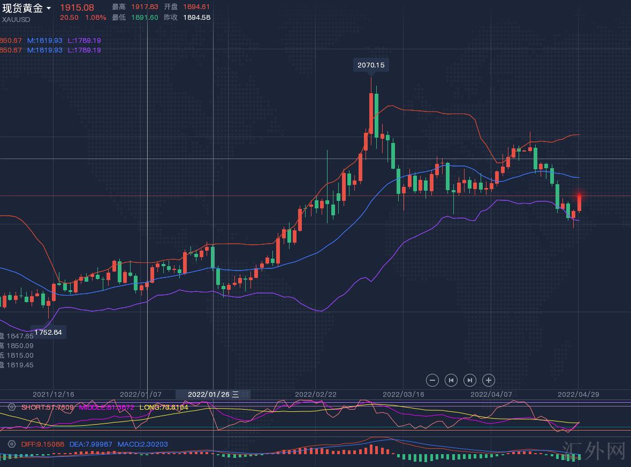Zoom out the chart with minus button
Screen dimensions: 631x467
[x=432, y=380]
